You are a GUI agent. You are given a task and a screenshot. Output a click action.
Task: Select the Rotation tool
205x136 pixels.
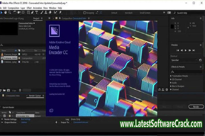[15, 12]
